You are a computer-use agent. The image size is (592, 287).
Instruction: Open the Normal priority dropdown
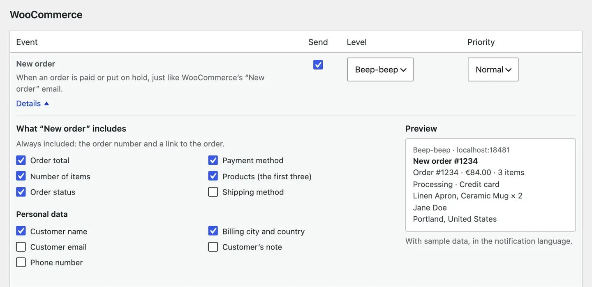click(x=493, y=69)
